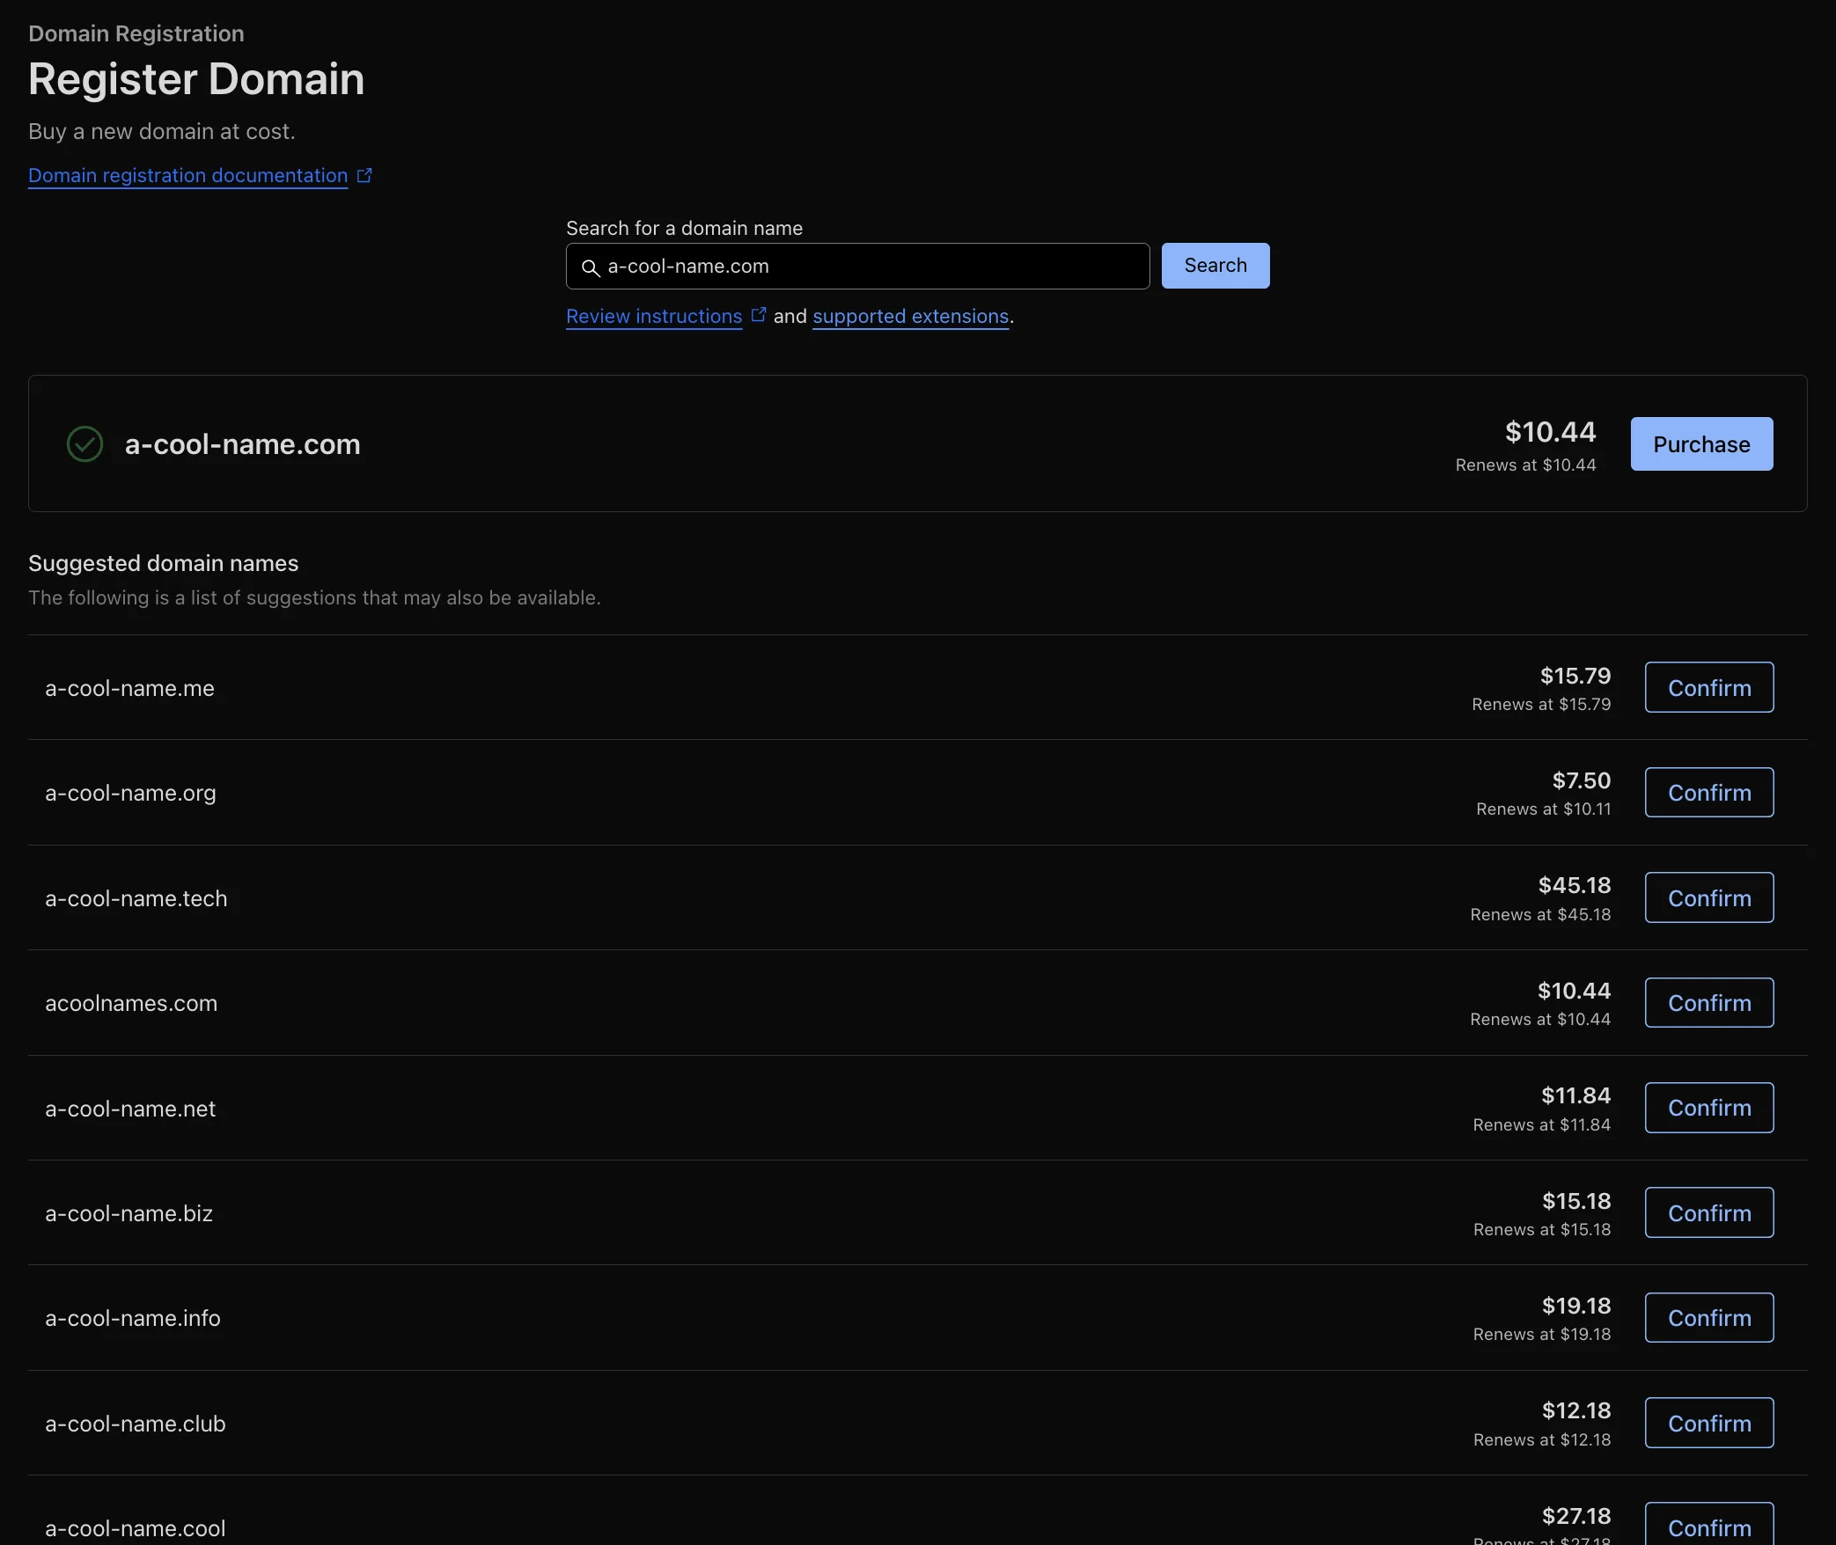Confirm the a-cool-name.tech suggestion

[x=1708, y=897]
